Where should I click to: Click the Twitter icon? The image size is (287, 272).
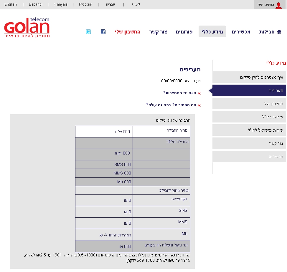click(x=88, y=32)
